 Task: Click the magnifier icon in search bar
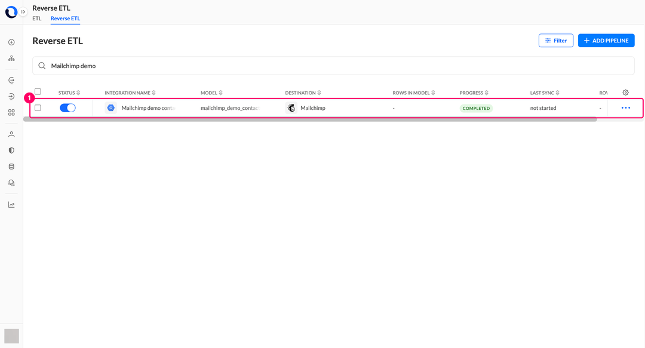pyautogui.click(x=42, y=66)
